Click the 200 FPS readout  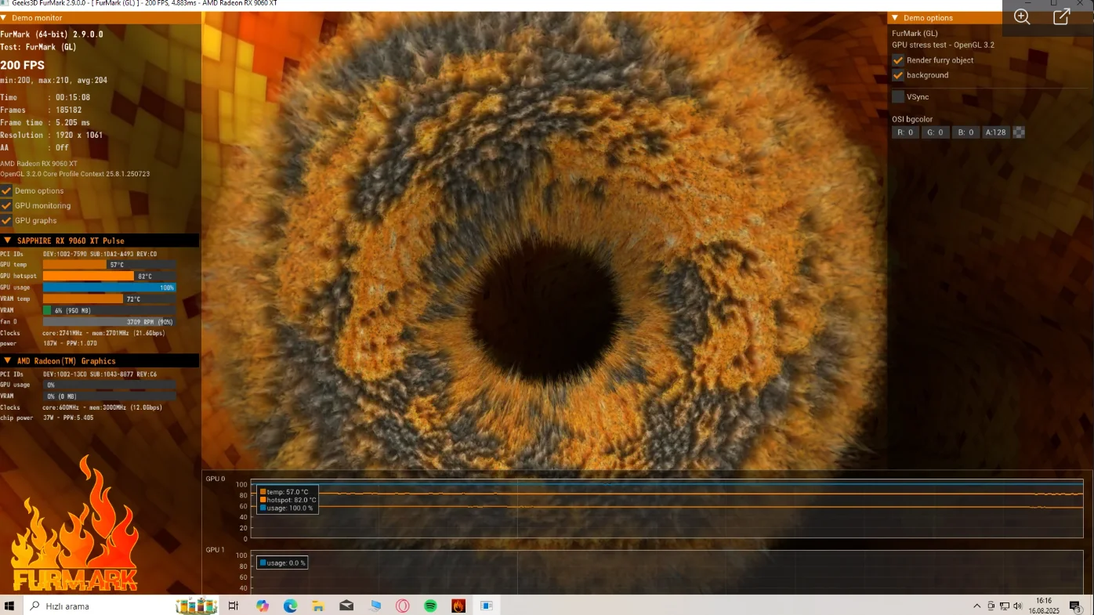pyautogui.click(x=23, y=65)
